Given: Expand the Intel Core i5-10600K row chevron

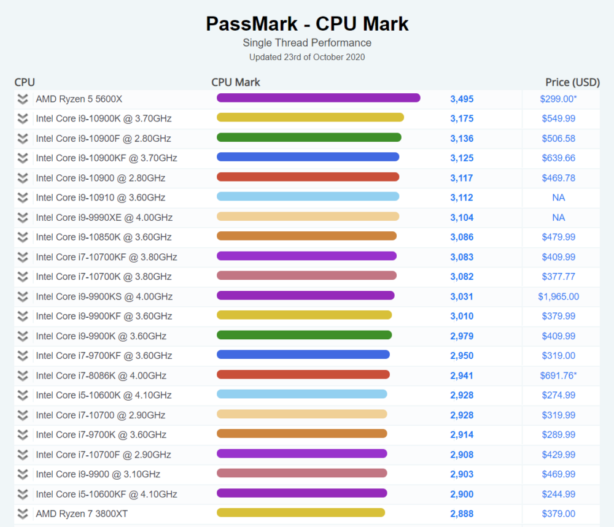Looking at the screenshot, I should (23, 395).
